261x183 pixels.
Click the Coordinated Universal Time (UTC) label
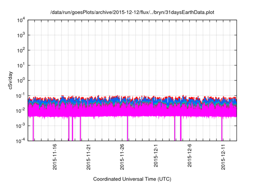[132, 179]
